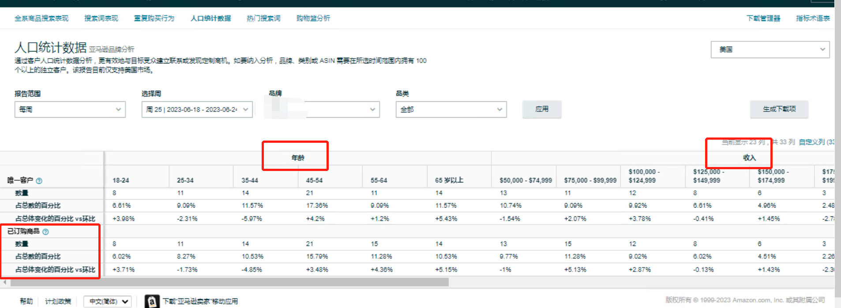Open the 搜索词表现 tab

[101, 19]
